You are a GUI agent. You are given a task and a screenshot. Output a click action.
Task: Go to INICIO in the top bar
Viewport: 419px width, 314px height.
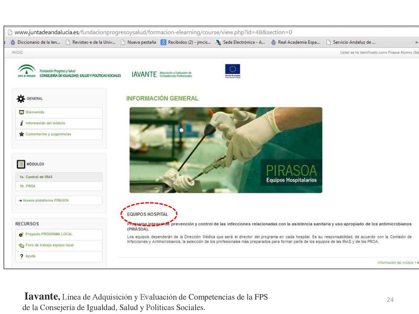(17, 52)
